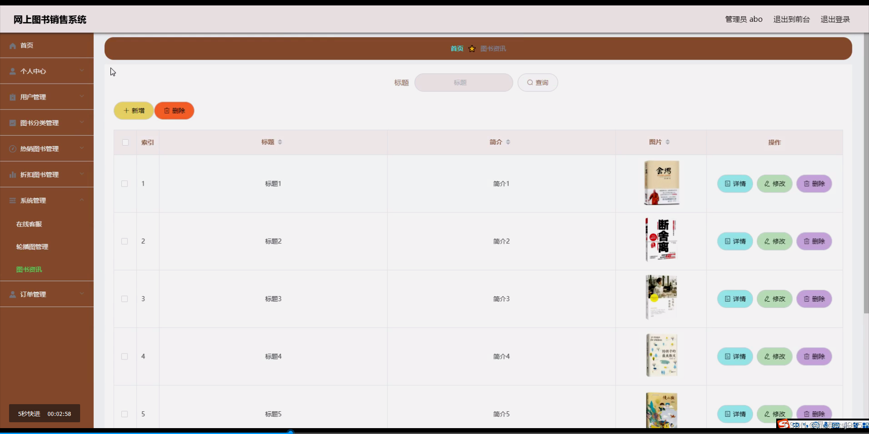
Task: Tick the checkbox for row 3
Action: pos(124,299)
